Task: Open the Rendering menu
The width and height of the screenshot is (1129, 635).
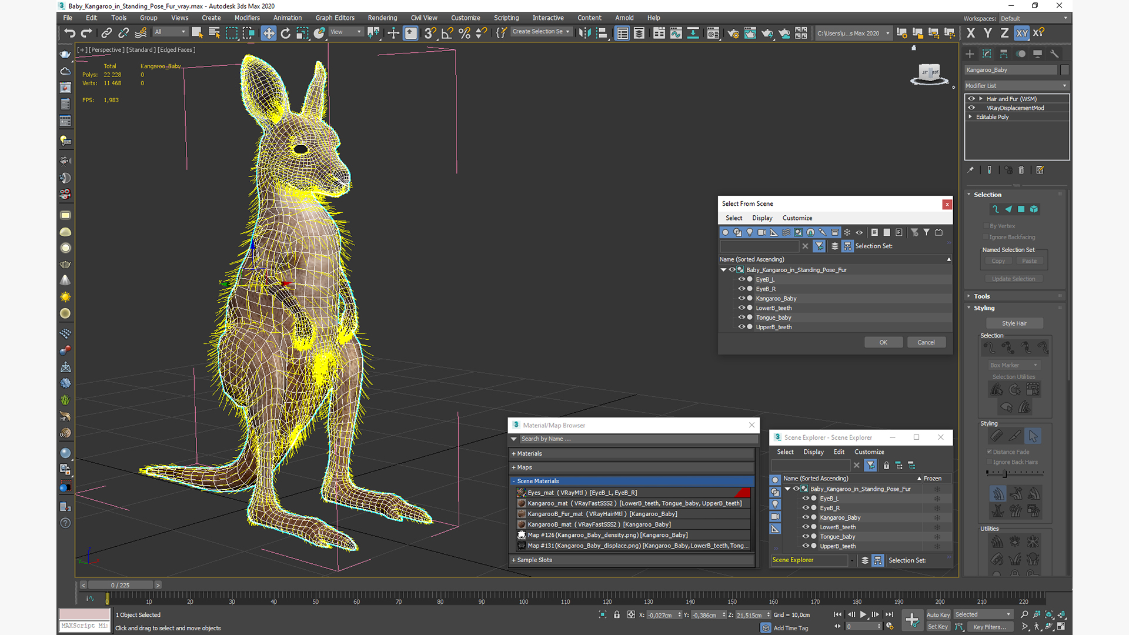Action: point(382,18)
